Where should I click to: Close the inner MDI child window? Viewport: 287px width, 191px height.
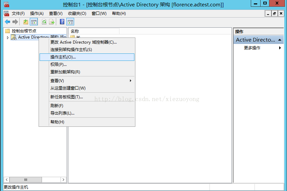point(281,14)
